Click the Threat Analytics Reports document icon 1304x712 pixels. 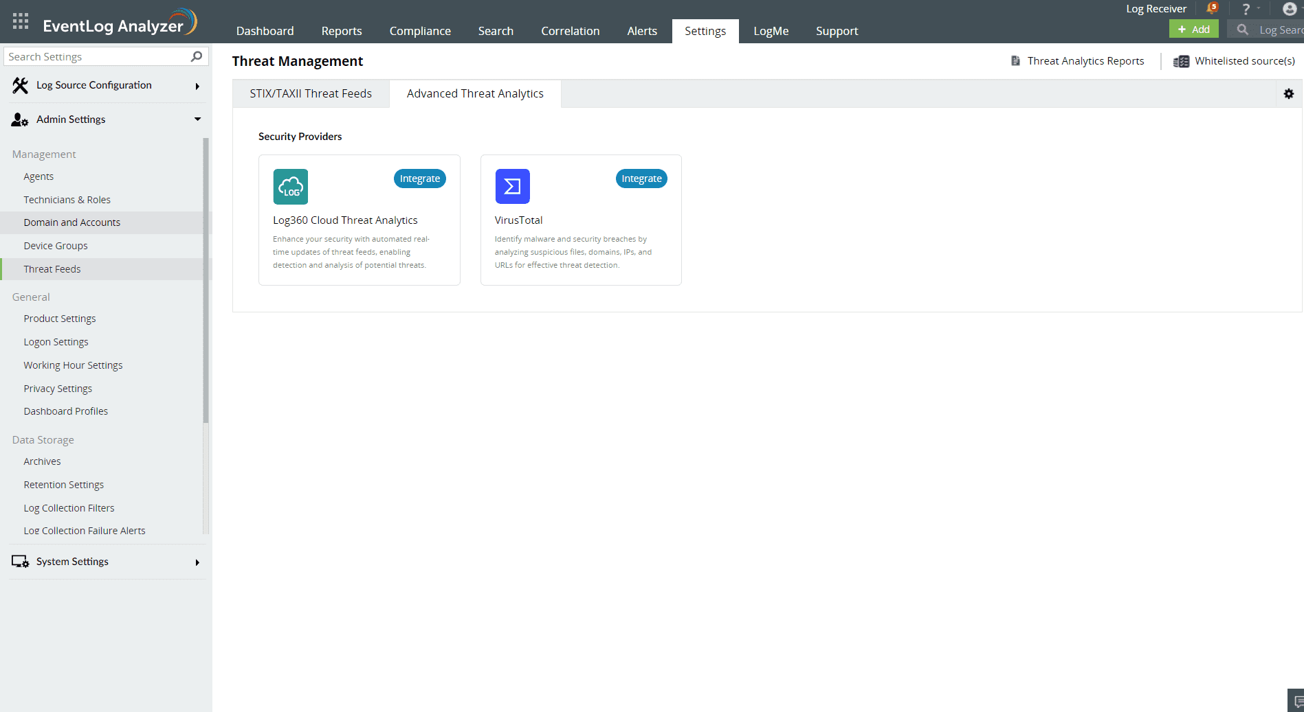[x=1016, y=60]
